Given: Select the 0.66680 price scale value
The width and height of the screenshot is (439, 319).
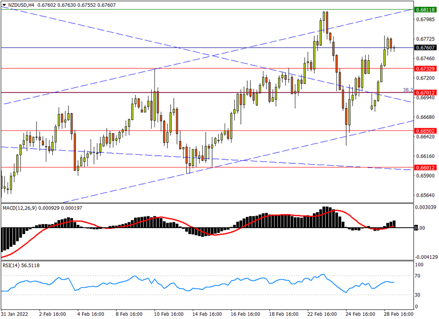Looking at the screenshot, I should coord(425,117).
